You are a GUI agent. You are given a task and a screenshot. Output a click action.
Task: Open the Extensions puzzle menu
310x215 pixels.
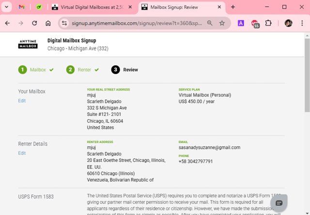coord(268,23)
